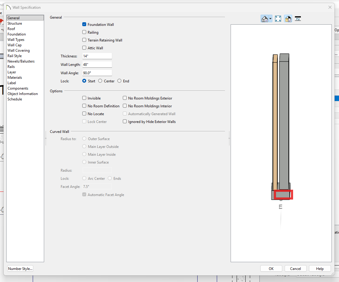Check the Invisible option
Viewport: 339px width, 282px height.
(84, 98)
